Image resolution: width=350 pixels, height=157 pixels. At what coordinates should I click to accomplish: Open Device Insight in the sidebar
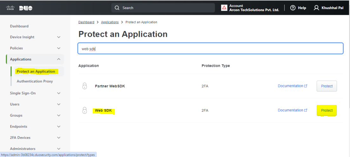click(x=22, y=37)
